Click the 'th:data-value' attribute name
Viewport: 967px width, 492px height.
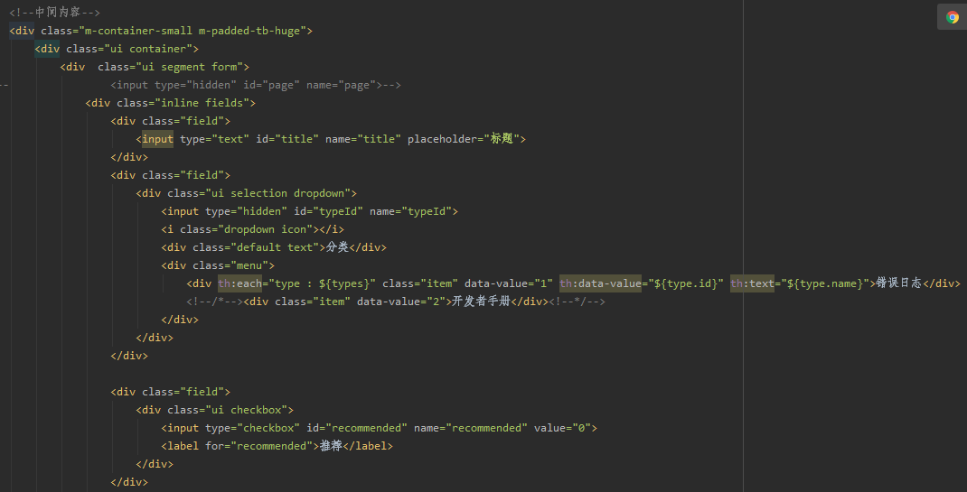(x=601, y=283)
